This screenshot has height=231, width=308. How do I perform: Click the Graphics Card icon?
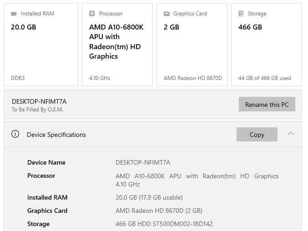coord(167,14)
